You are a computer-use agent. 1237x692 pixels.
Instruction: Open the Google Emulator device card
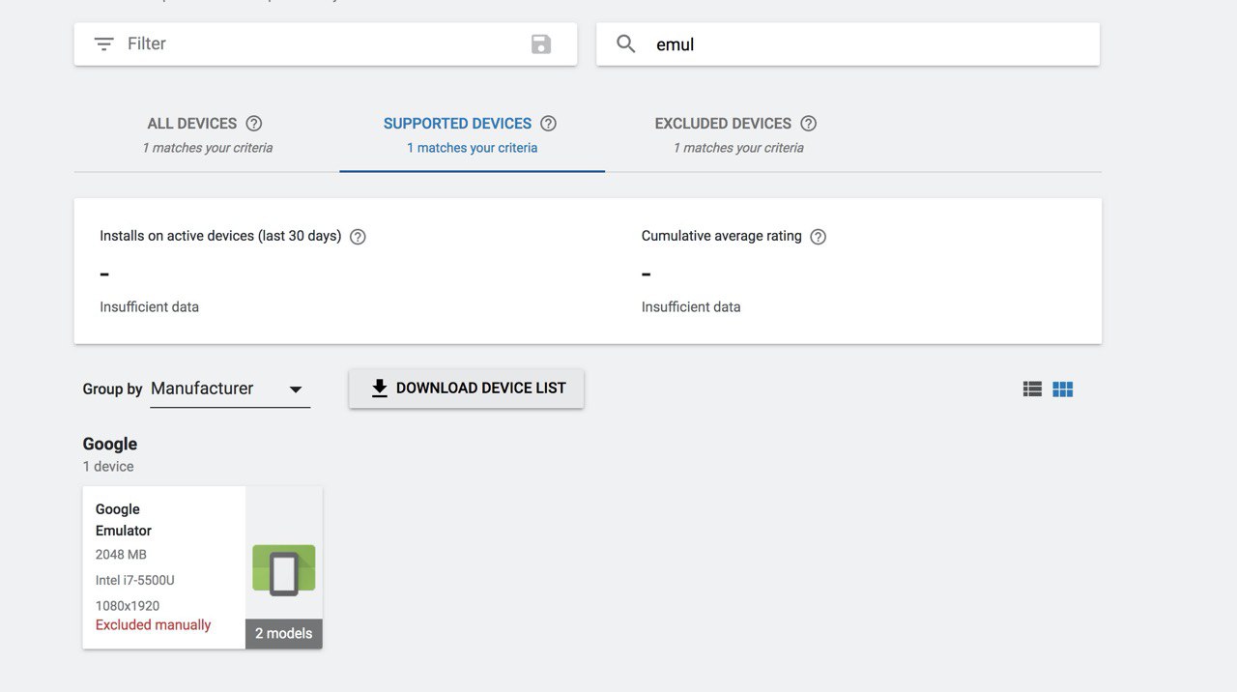click(202, 567)
